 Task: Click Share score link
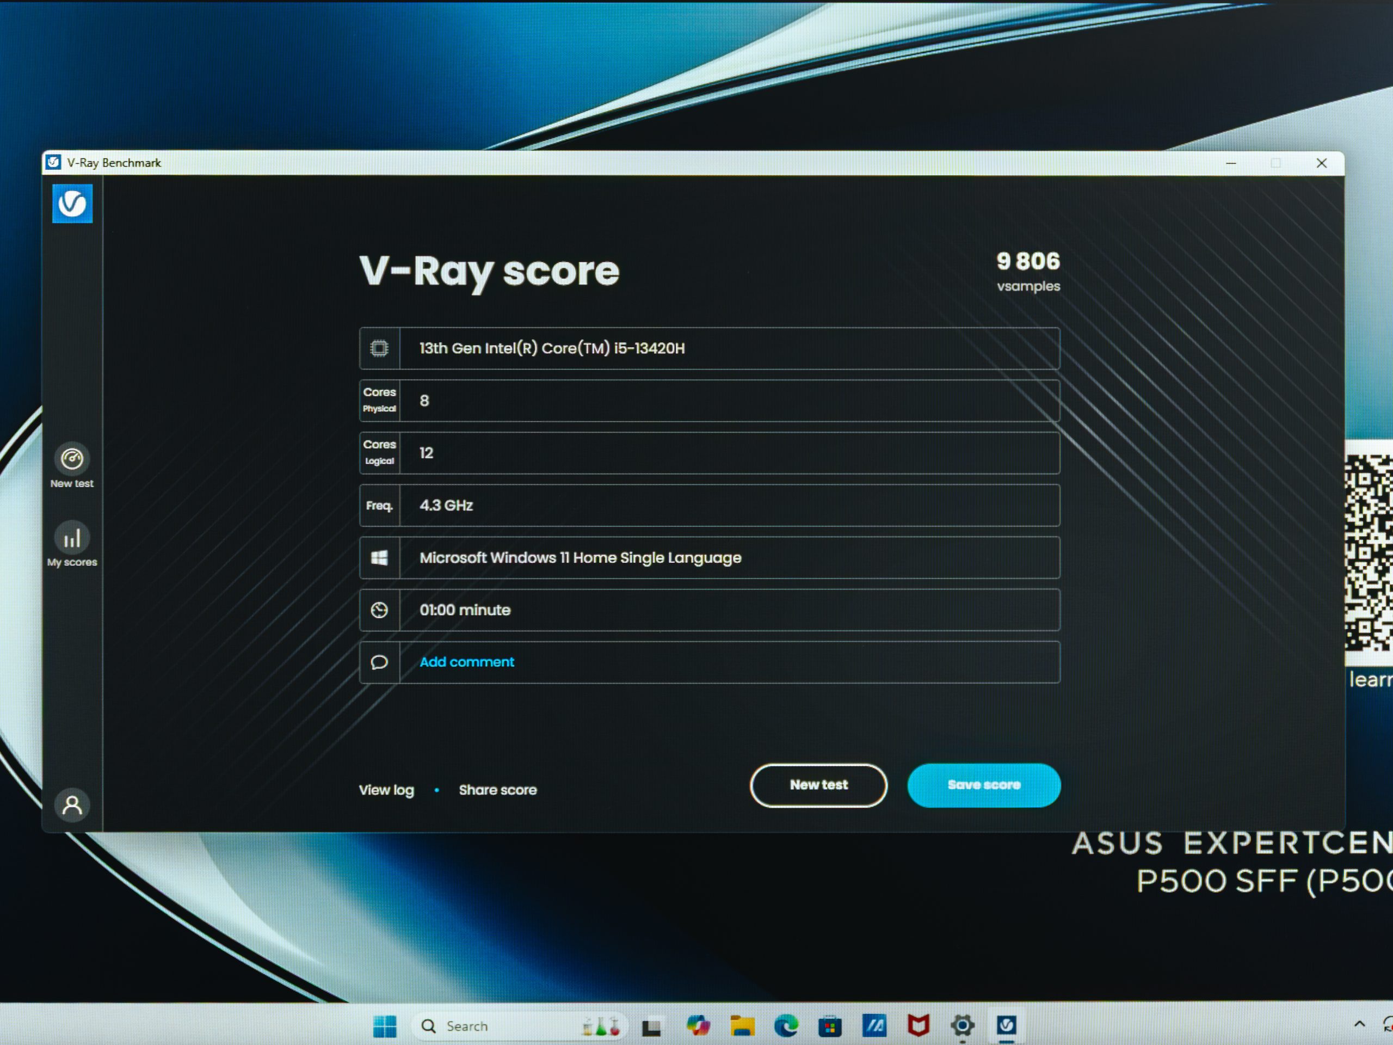pos(497,790)
